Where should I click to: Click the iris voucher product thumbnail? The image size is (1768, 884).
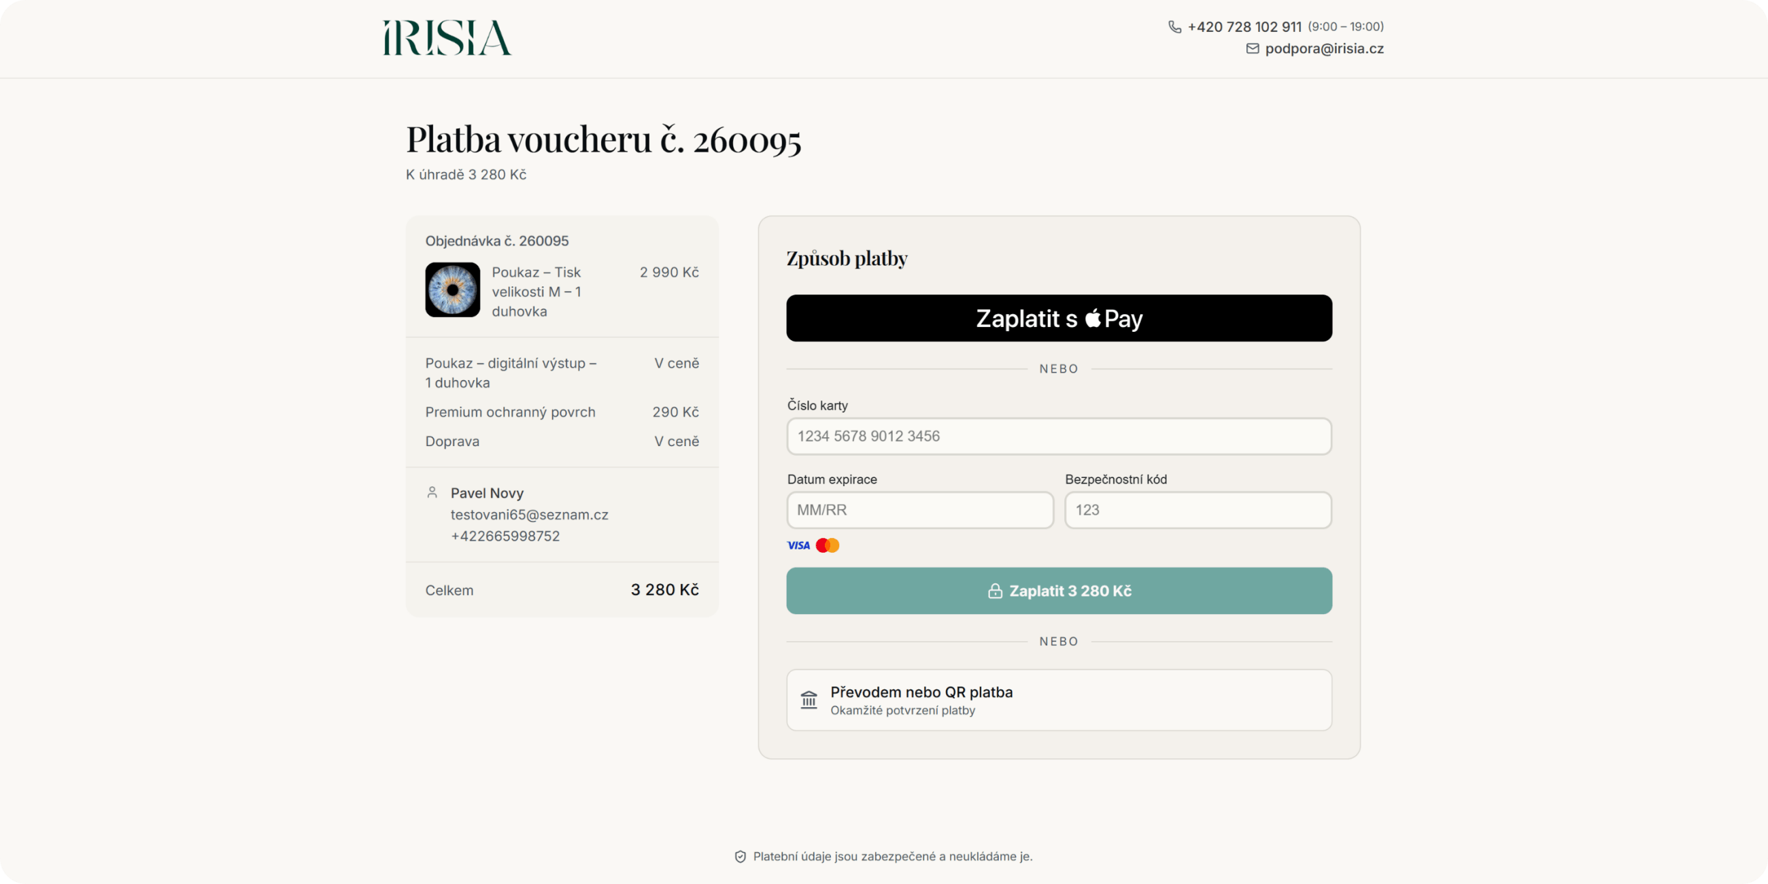tap(452, 290)
